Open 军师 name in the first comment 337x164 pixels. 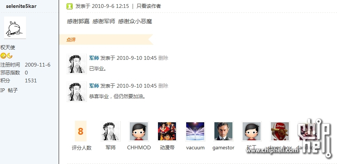[94, 58]
